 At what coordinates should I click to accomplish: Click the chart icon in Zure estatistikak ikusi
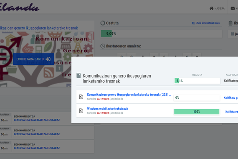click(193, 23)
